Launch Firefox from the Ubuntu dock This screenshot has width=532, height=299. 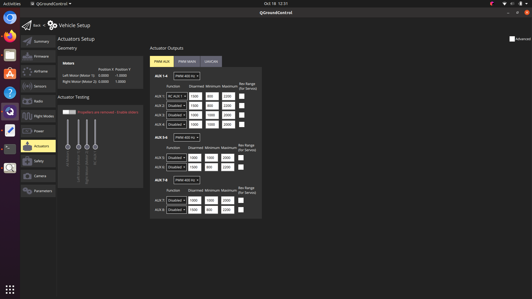click(x=10, y=36)
